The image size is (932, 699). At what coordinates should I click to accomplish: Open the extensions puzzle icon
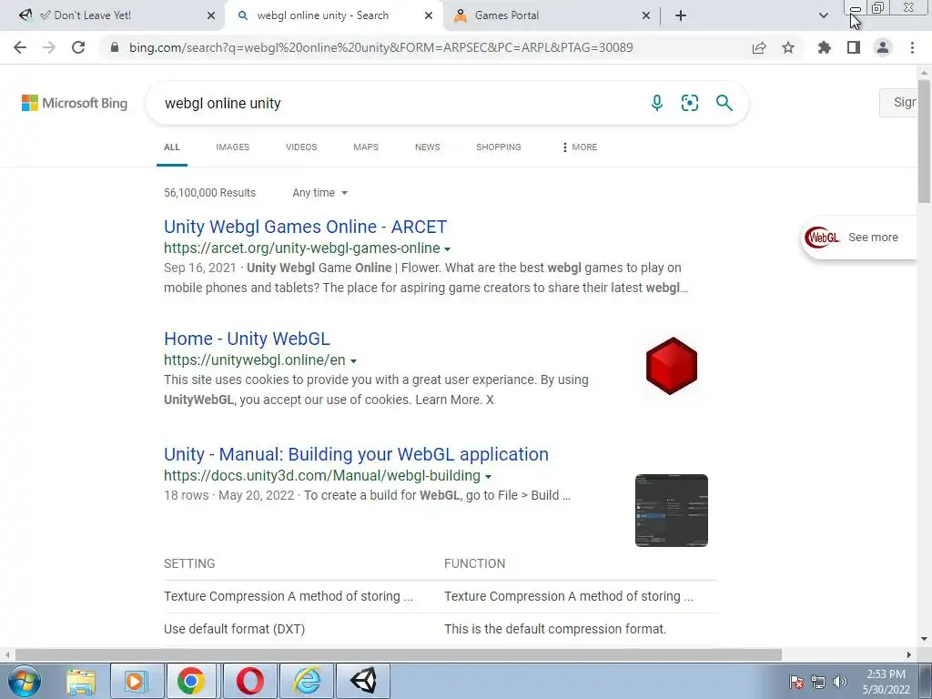(825, 47)
